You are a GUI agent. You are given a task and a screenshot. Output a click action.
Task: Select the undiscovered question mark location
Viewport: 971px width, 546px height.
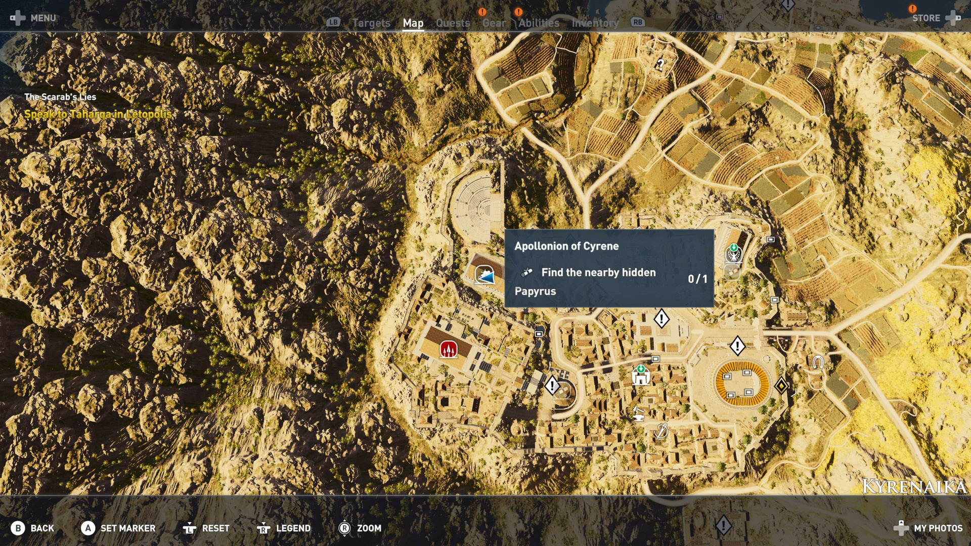(x=660, y=64)
